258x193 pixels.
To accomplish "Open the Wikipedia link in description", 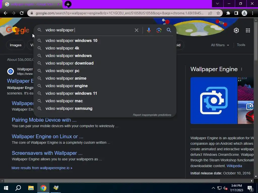I will (234, 166).
